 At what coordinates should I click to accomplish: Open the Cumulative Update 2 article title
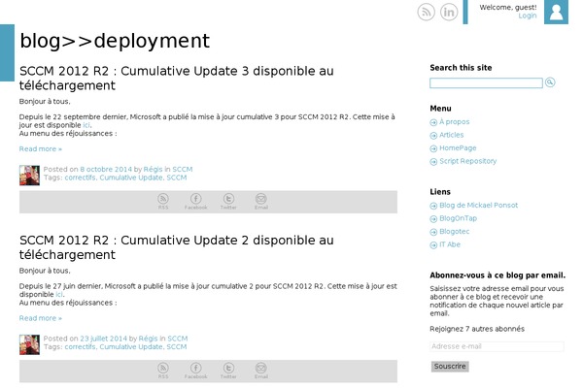tap(176, 247)
